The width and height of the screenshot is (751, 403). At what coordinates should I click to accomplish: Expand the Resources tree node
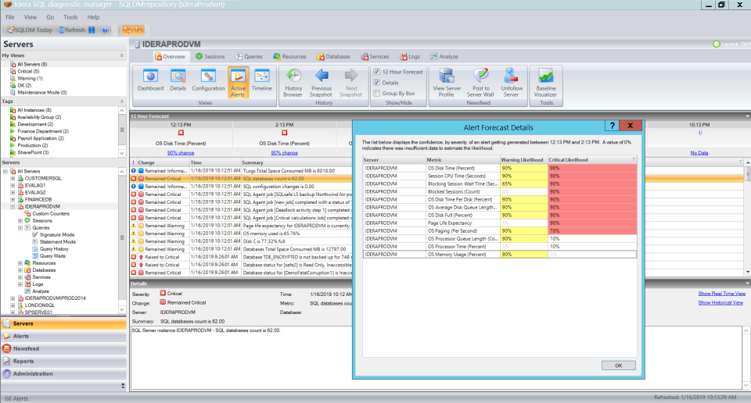(20, 263)
